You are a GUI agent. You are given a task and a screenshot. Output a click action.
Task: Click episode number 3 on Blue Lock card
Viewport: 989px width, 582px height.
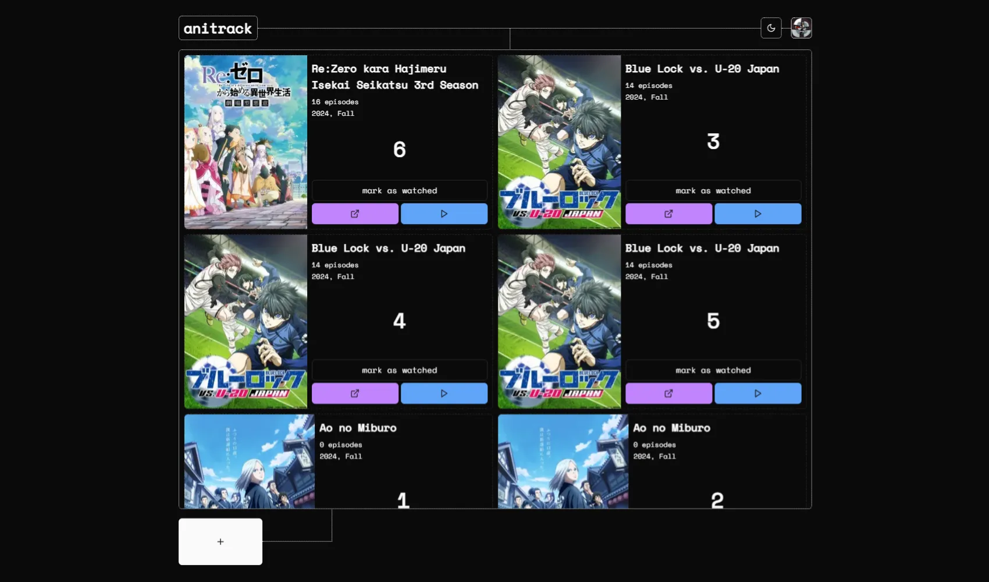click(713, 141)
